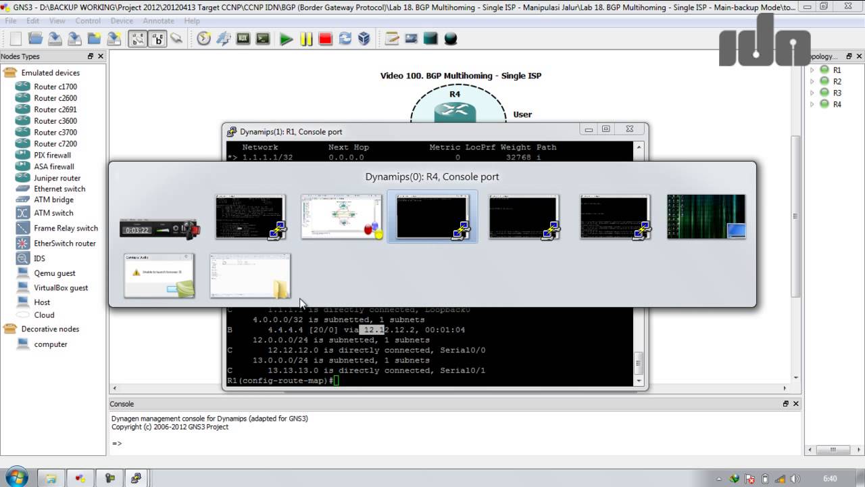Select Ethernet switch node type

point(59,189)
